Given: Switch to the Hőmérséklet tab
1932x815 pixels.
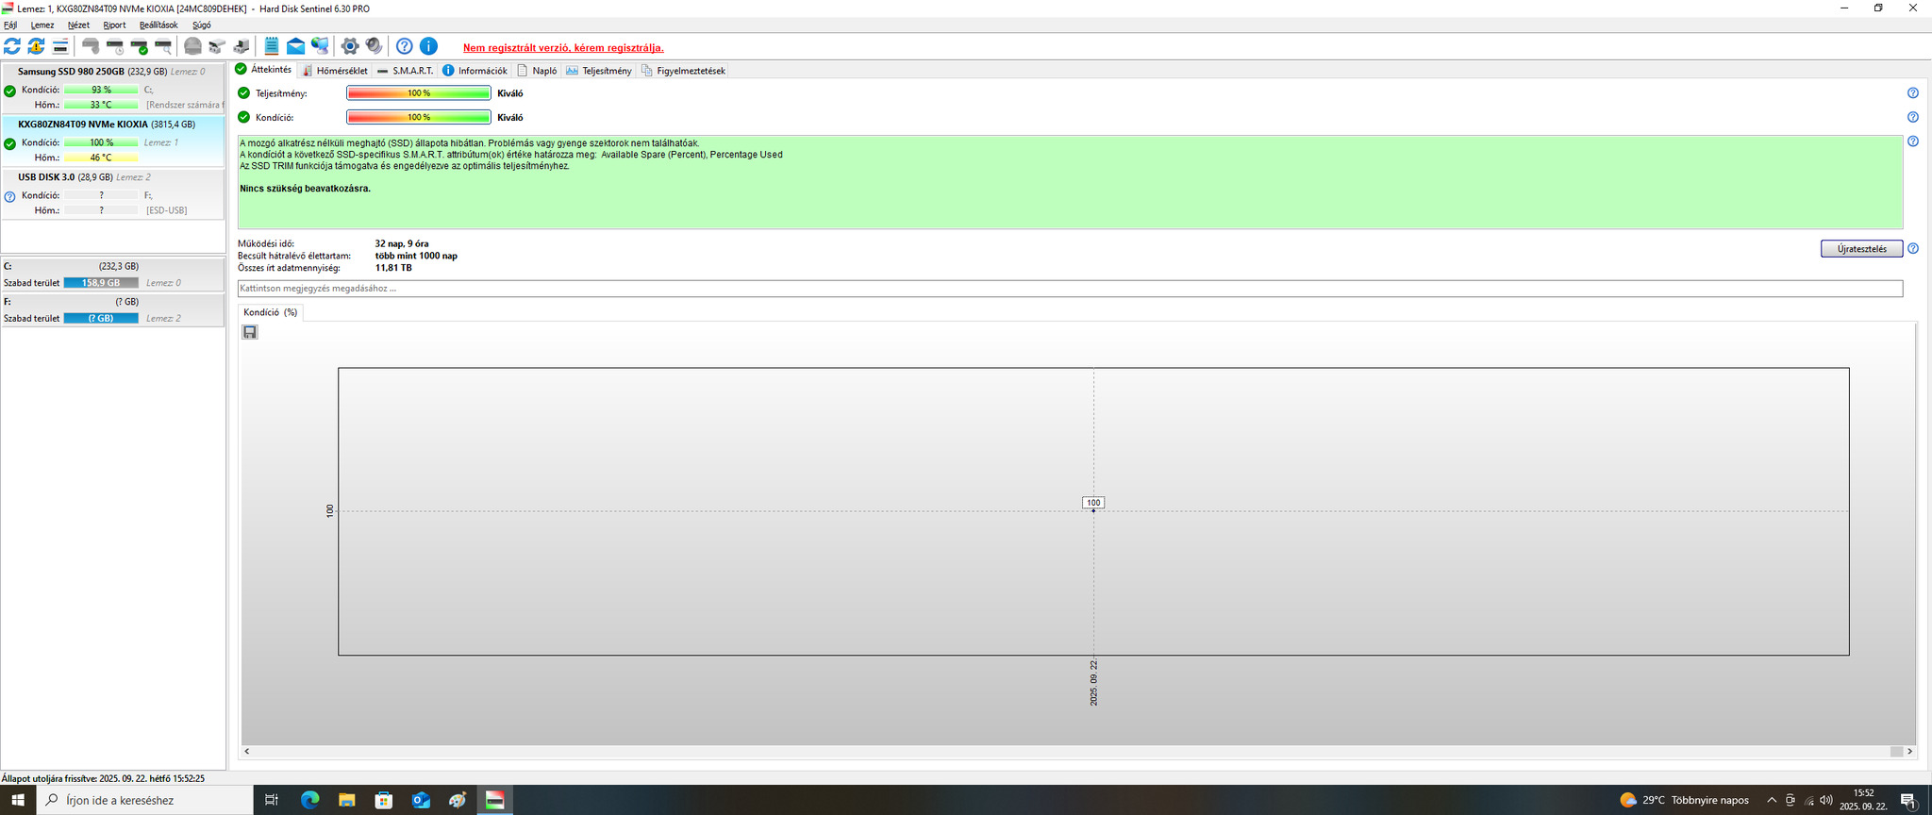Looking at the screenshot, I should pos(335,71).
